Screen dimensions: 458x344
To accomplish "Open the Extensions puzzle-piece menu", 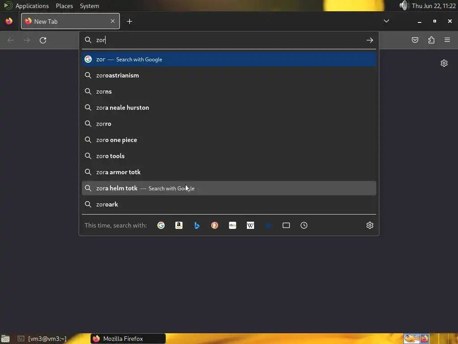I will (431, 40).
